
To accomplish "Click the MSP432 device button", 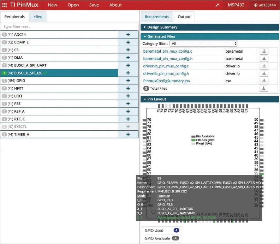I will 236,5.
